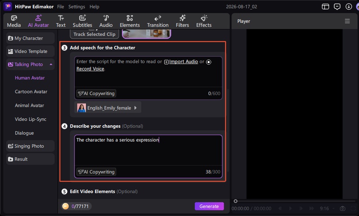Select My Character in sidebar

coord(30,38)
